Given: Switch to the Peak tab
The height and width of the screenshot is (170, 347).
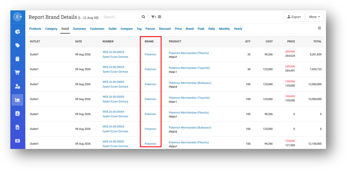Looking at the screenshot, I should coord(201,29).
